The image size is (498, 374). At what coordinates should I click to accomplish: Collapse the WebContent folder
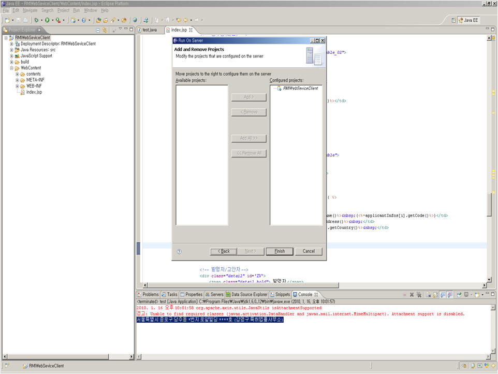click(11, 68)
